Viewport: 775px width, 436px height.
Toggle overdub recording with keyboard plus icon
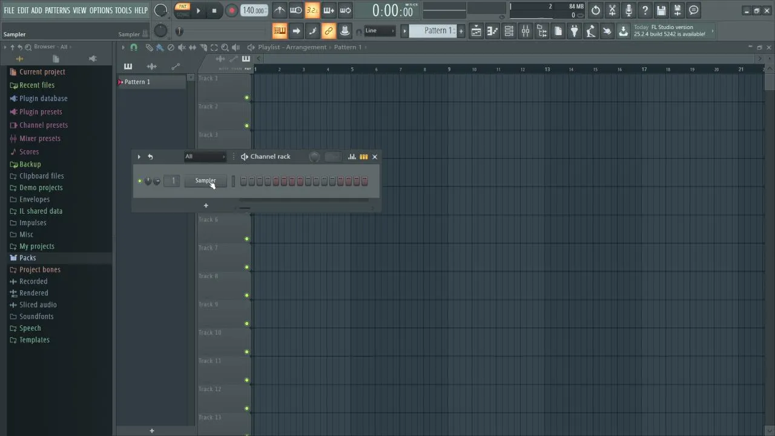tap(329, 10)
